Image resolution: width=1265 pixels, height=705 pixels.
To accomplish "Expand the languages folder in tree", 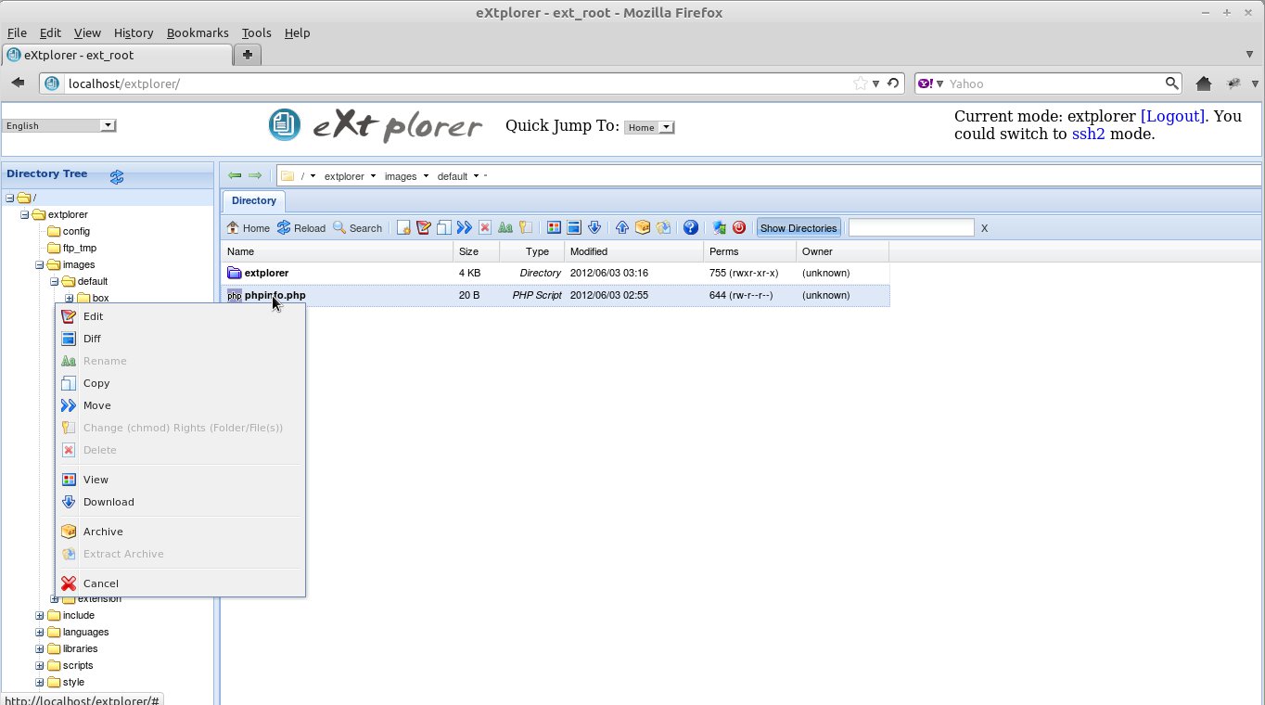I will [x=40, y=632].
